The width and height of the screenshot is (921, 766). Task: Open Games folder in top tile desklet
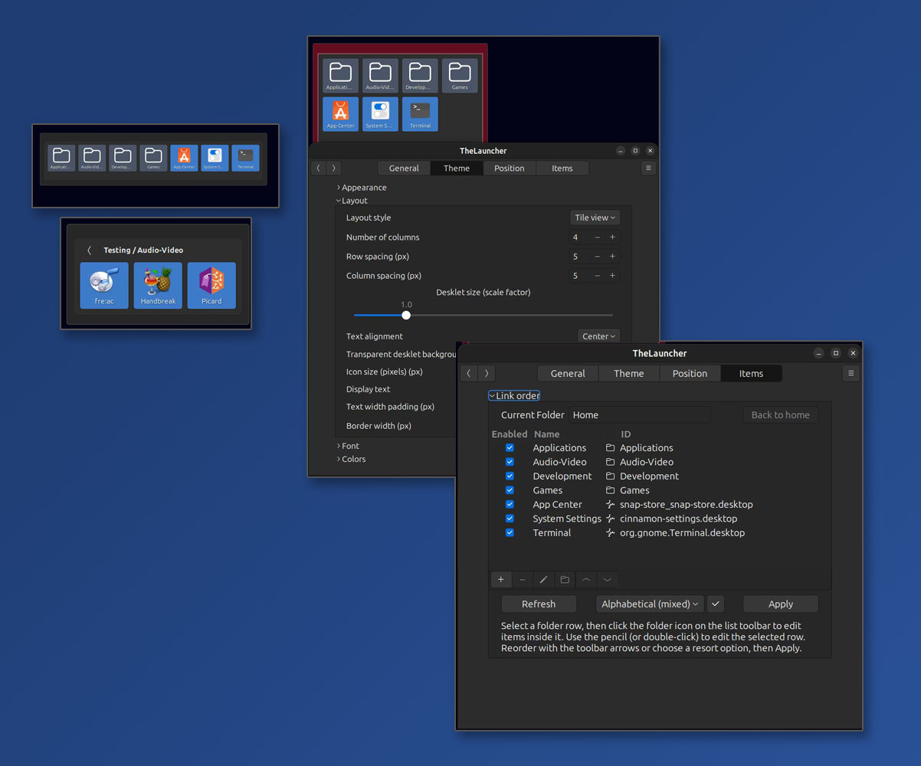(460, 76)
